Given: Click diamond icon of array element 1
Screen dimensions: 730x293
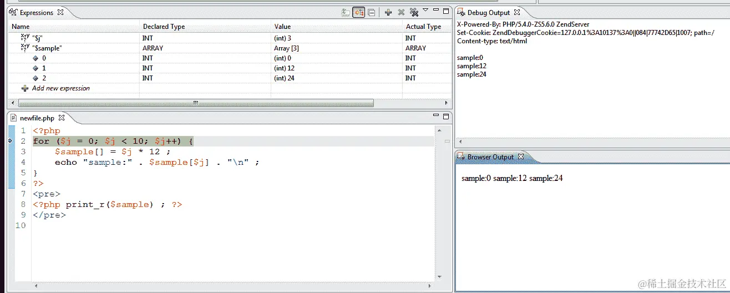Looking at the screenshot, I should tap(36, 68).
